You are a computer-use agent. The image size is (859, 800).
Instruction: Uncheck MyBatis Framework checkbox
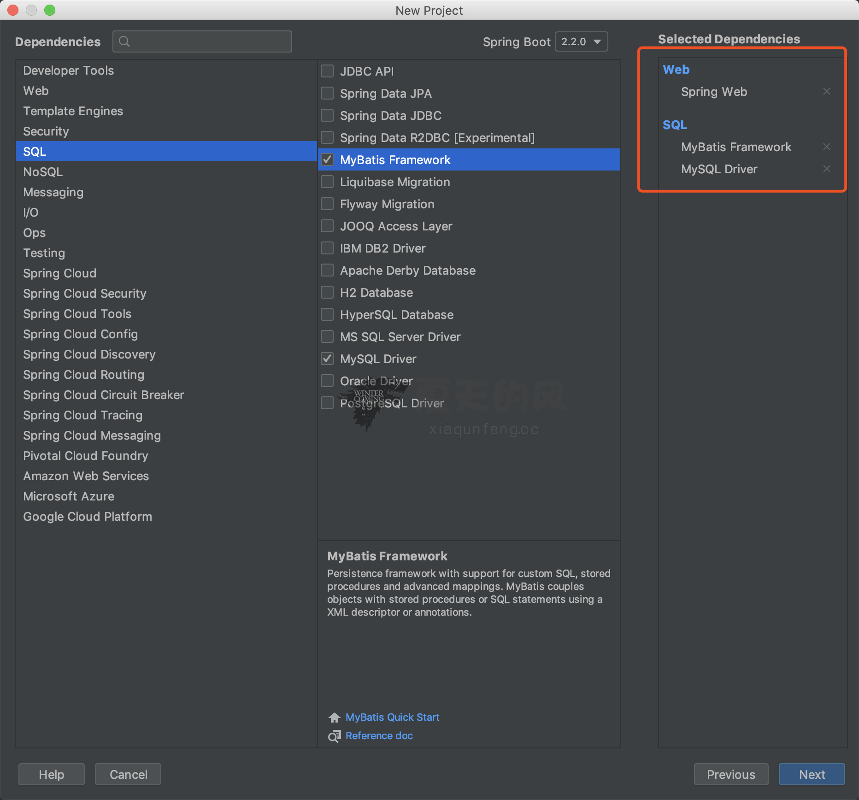(327, 159)
